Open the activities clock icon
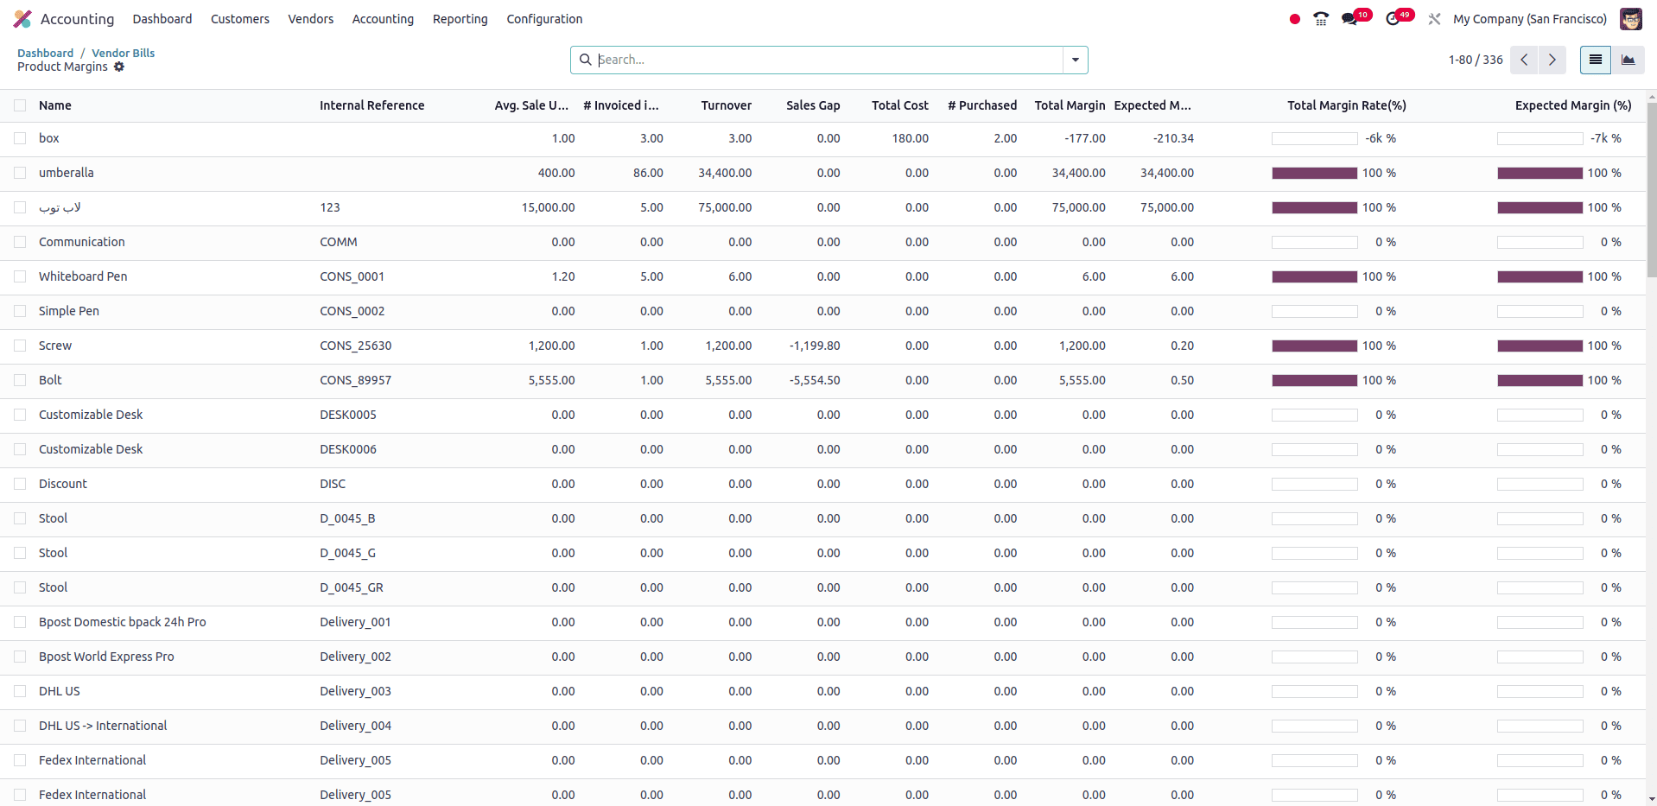Image resolution: width=1657 pixels, height=806 pixels. pyautogui.click(x=1393, y=19)
